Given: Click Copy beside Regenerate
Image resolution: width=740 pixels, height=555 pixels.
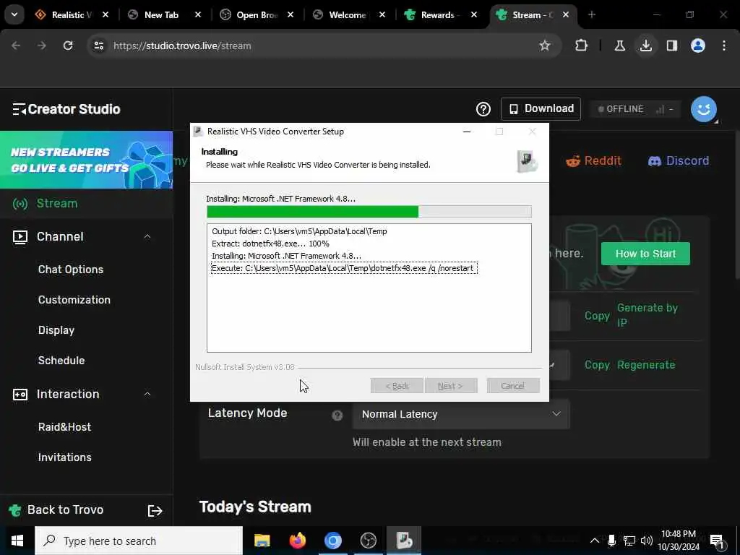Looking at the screenshot, I should (x=597, y=365).
